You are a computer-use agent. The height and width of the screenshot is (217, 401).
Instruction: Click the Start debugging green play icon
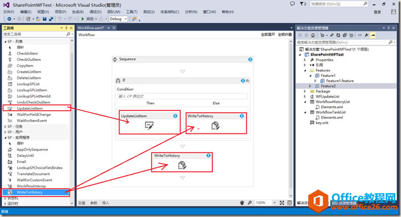click(83, 19)
